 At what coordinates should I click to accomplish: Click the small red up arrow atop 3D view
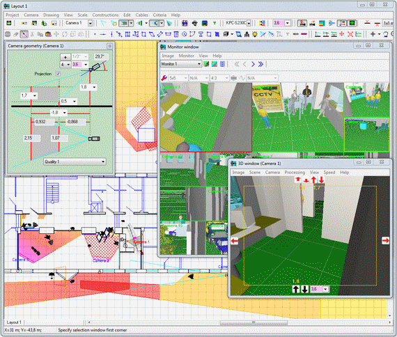point(298,180)
